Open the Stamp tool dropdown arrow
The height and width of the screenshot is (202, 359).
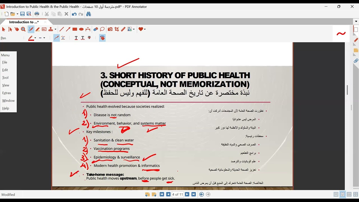[55, 29]
